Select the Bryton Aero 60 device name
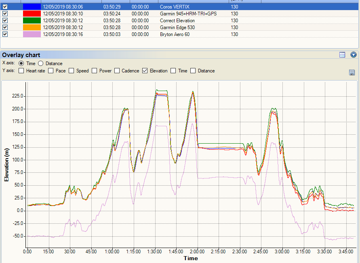The image size is (360, 263). [175, 34]
